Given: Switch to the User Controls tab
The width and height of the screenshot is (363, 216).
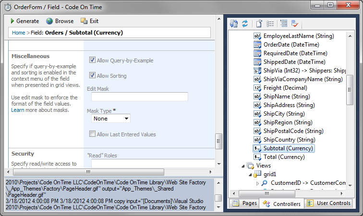Looking at the screenshot, I should tap(328, 203).
